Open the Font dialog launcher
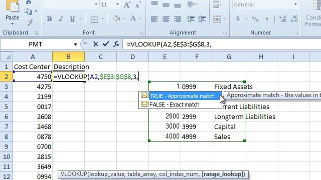 point(141,32)
